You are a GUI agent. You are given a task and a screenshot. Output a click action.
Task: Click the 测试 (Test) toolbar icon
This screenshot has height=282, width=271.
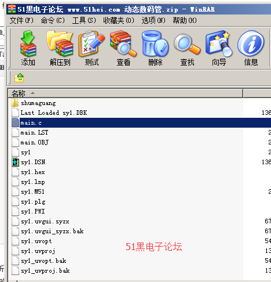(x=91, y=44)
